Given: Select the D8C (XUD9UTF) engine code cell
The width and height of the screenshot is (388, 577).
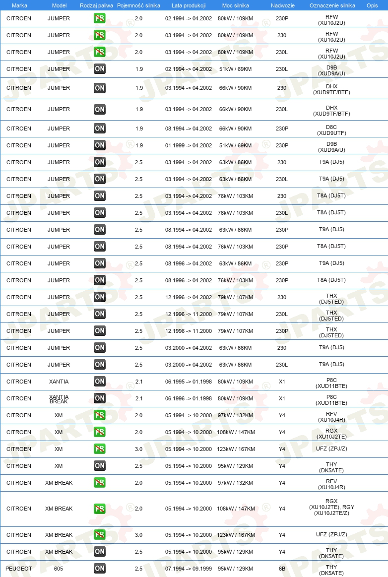Looking at the screenshot, I should (331, 130).
